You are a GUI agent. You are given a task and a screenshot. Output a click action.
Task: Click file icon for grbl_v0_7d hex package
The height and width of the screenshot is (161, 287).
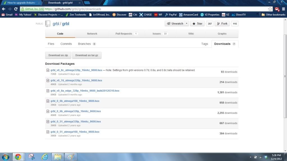point(48,80)
